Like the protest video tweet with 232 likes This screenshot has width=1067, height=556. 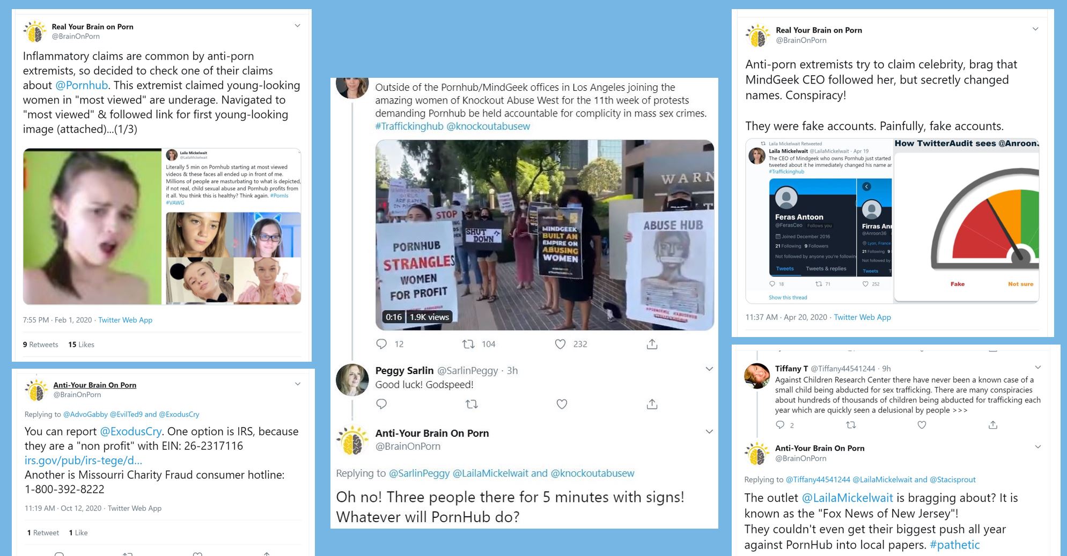pos(560,344)
